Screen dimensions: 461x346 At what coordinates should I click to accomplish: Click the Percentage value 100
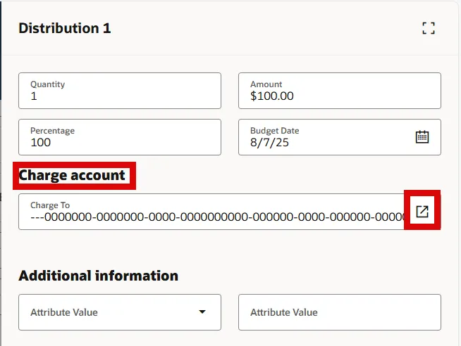click(40, 143)
